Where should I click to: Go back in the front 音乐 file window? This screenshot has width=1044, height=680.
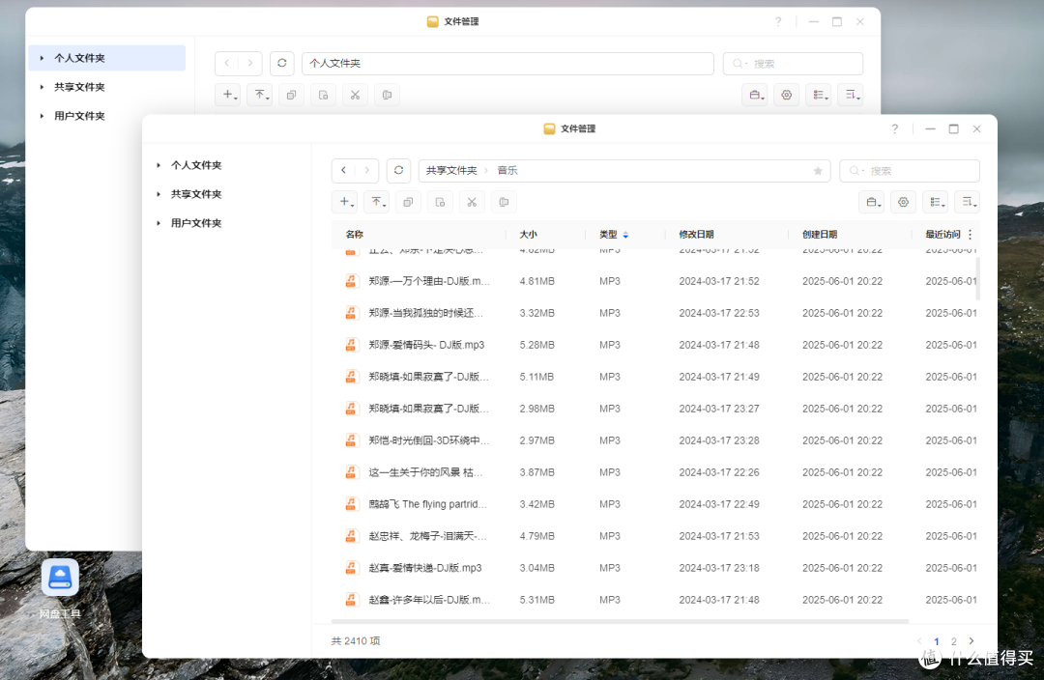coord(343,170)
